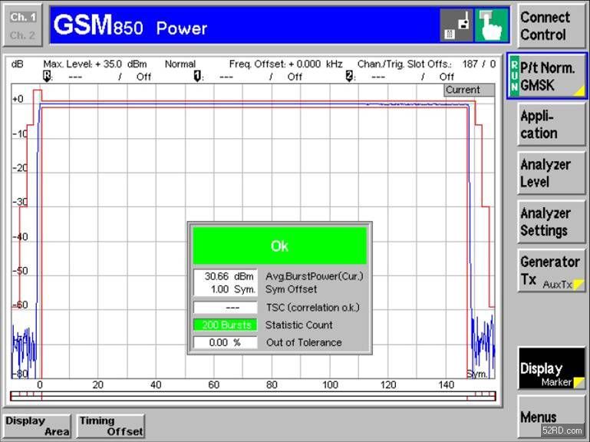
Task: Click the AuxTx sublabel on Generator softkey
Action: tap(557, 285)
